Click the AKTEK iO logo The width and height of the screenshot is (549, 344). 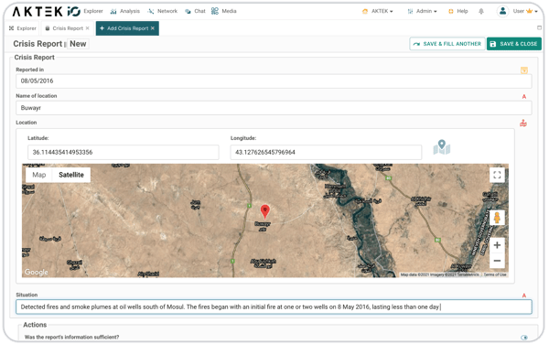[47, 11]
